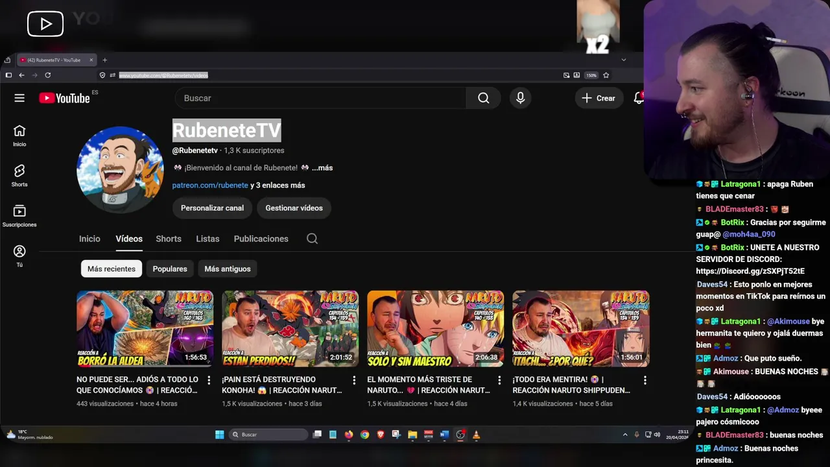Open Brave browser from the taskbar
Screen dimensions: 830x467
pos(381,435)
